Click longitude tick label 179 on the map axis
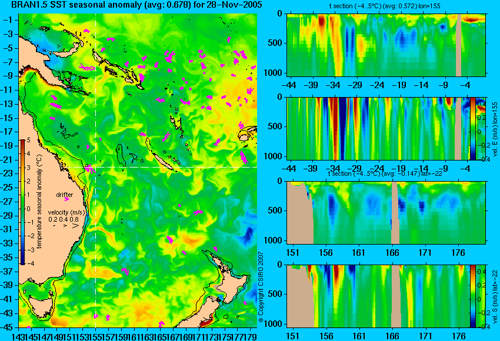500x341 pixels. (250, 336)
